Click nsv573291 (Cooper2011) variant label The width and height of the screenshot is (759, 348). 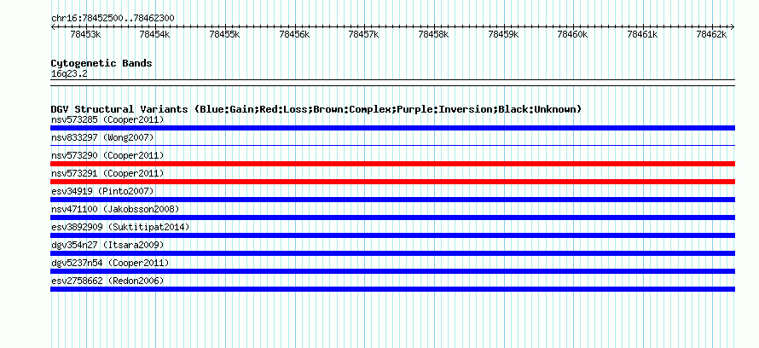tap(107, 173)
